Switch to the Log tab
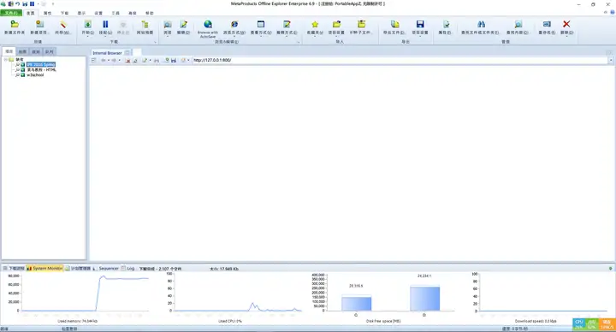Viewport: 616px width, 332px height. click(130, 269)
